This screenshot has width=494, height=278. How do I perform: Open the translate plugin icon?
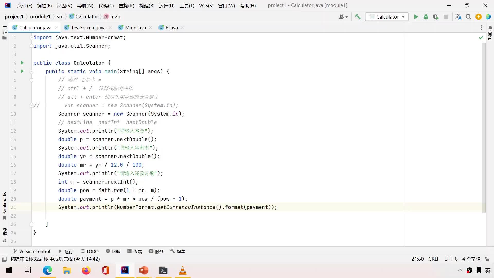click(x=458, y=17)
